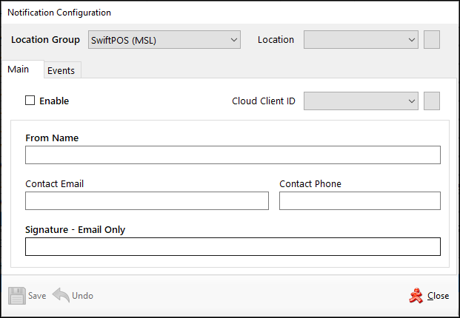Click the Enable label text
This screenshot has height=318, width=460.
click(54, 101)
